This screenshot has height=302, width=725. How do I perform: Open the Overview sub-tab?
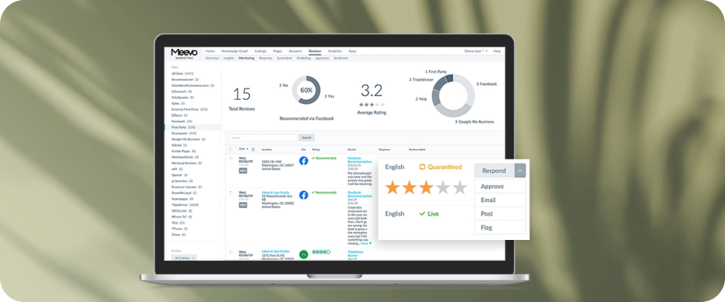pyautogui.click(x=212, y=58)
